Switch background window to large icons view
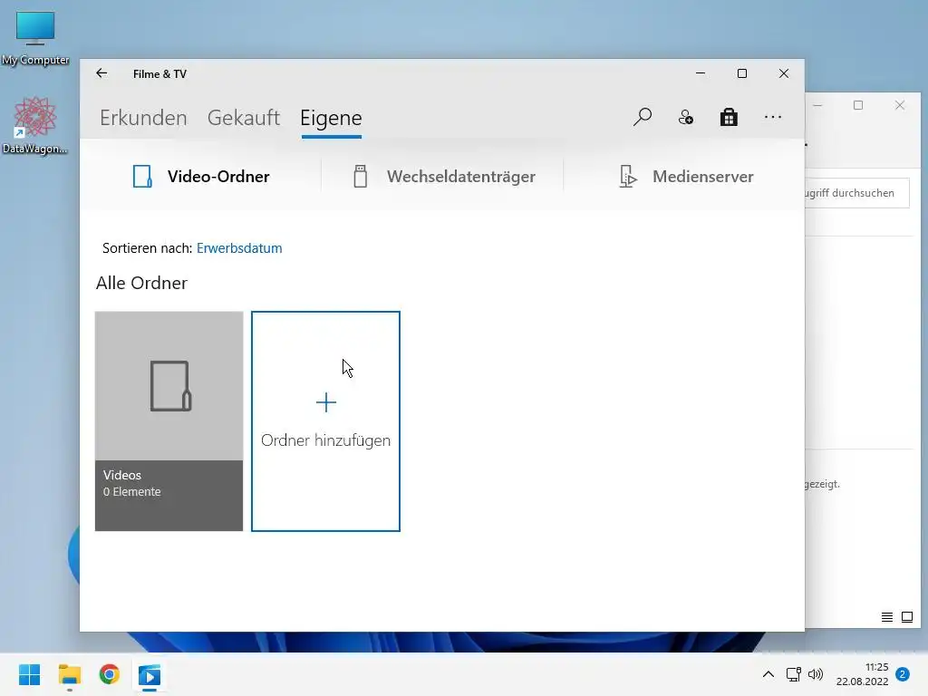Image resolution: width=928 pixels, height=696 pixels. tap(906, 617)
